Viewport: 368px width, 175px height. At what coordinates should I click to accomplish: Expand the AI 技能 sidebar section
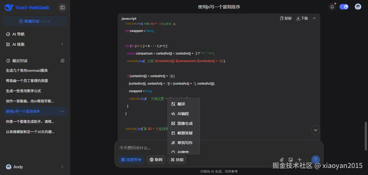point(35,44)
